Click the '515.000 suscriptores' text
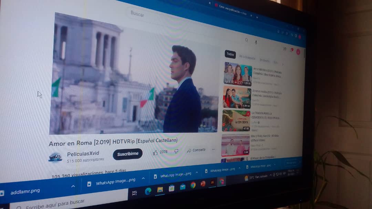The height and width of the screenshot is (209, 372). pos(85,160)
